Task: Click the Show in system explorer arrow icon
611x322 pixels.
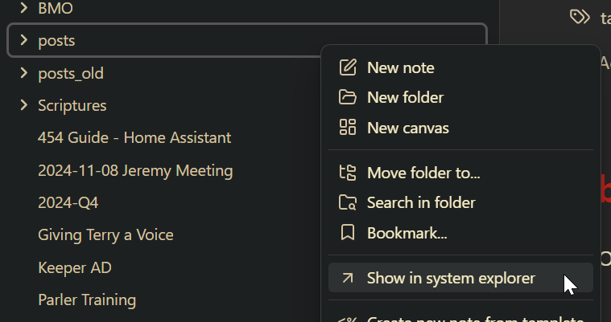Action: pos(348,278)
